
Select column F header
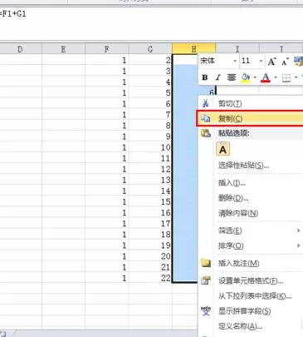click(x=107, y=49)
